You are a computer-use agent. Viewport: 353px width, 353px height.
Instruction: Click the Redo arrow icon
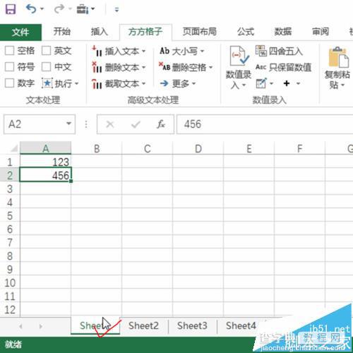(59, 9)
